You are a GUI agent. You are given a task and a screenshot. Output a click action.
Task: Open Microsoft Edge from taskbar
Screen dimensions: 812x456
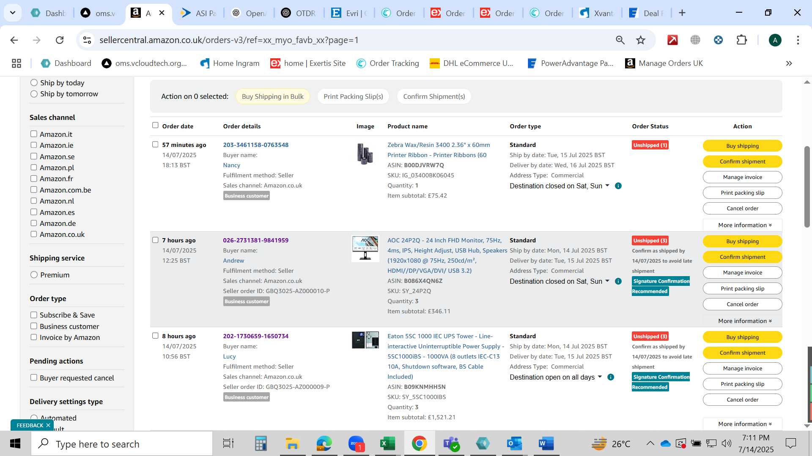324,444
